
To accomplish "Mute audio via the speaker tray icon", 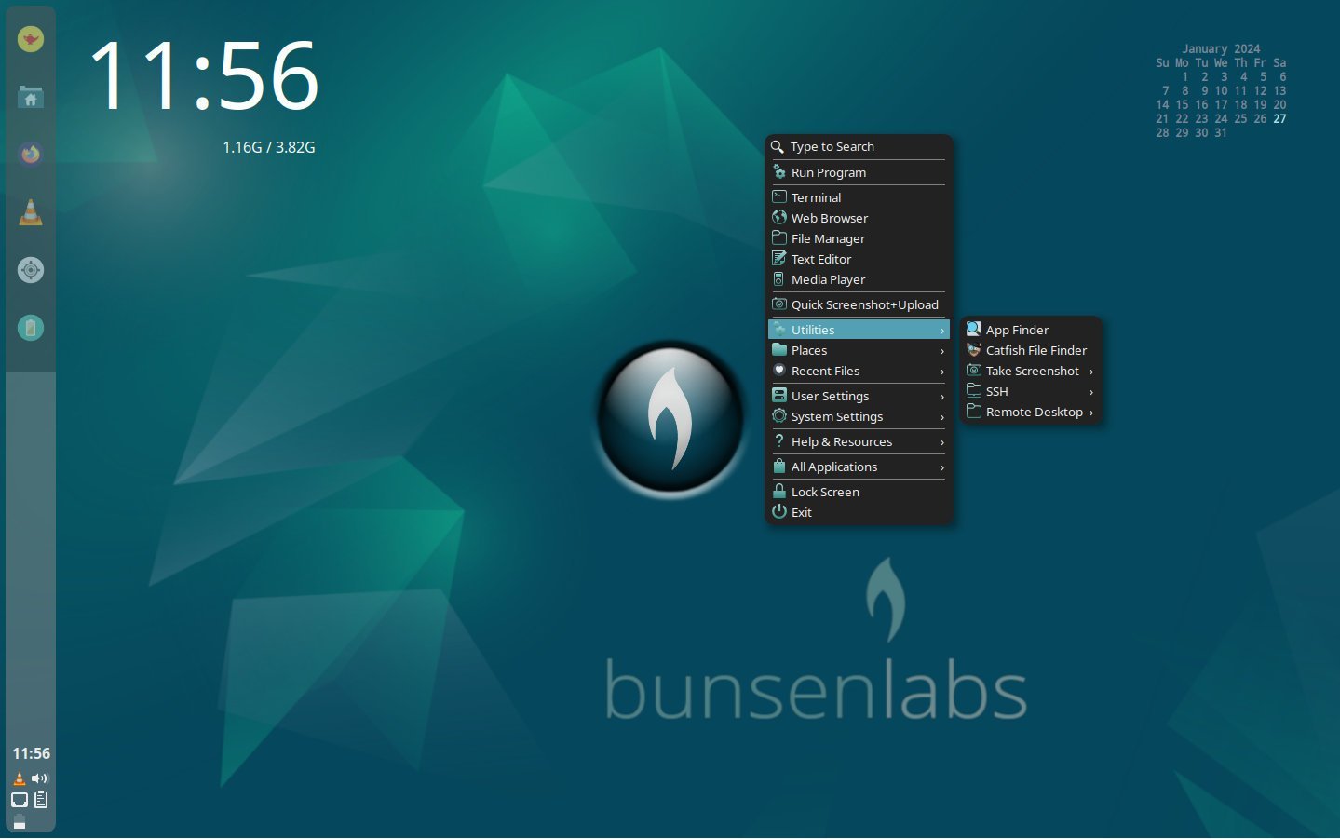I will point(39,778).
